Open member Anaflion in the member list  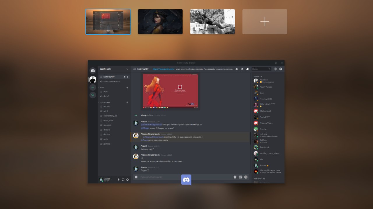pyautogui.click(x=267, y=81)
